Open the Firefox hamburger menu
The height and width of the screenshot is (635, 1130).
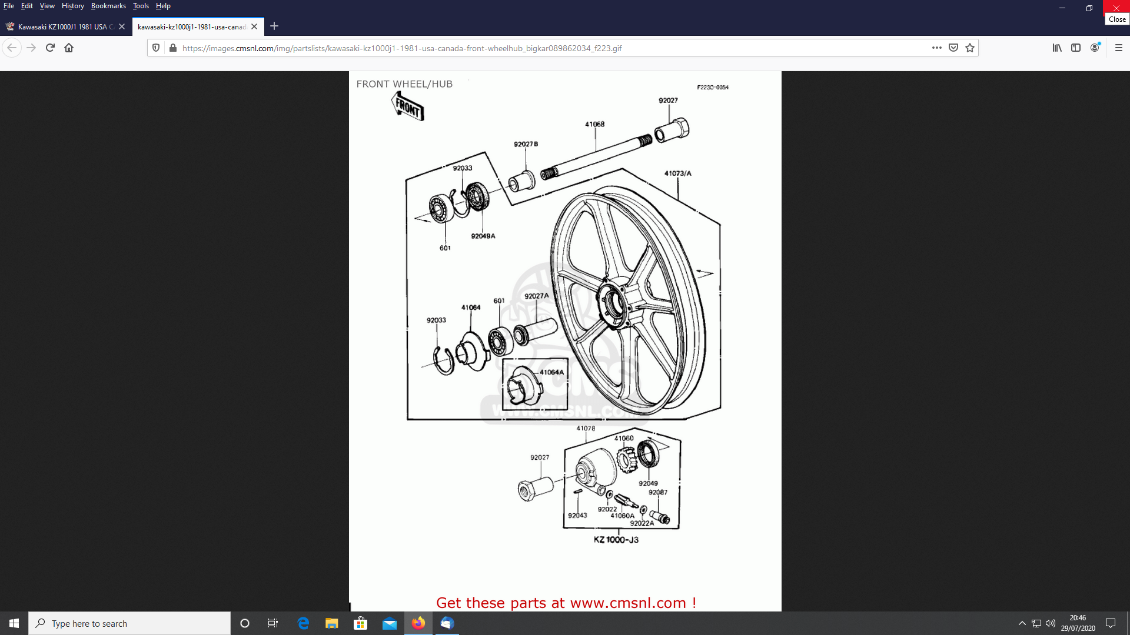1119,48
